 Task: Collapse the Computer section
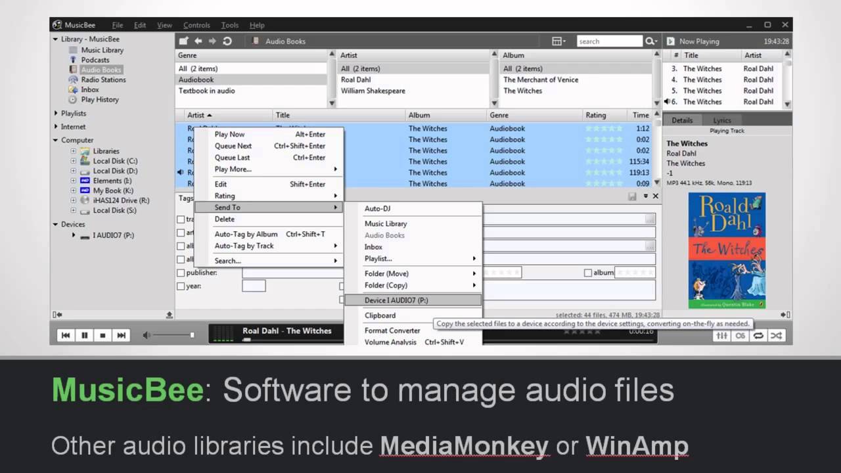[56, 140]
